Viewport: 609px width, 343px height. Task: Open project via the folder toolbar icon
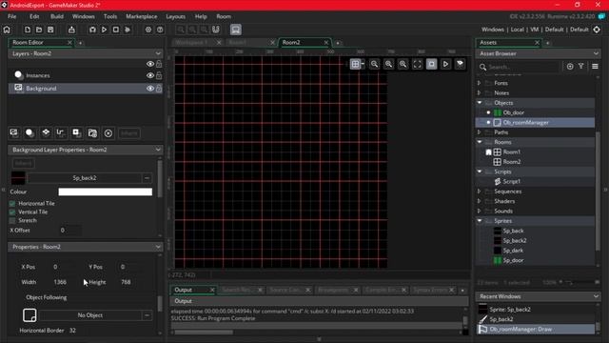[x=39, y=30]
